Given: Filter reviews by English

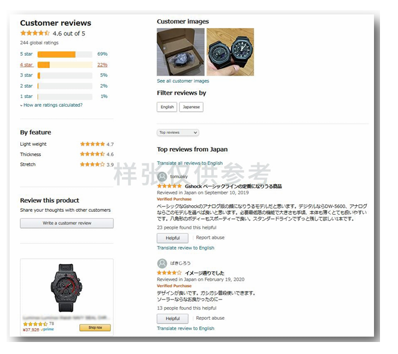Looking at the screenshot, I should point(167,107).
